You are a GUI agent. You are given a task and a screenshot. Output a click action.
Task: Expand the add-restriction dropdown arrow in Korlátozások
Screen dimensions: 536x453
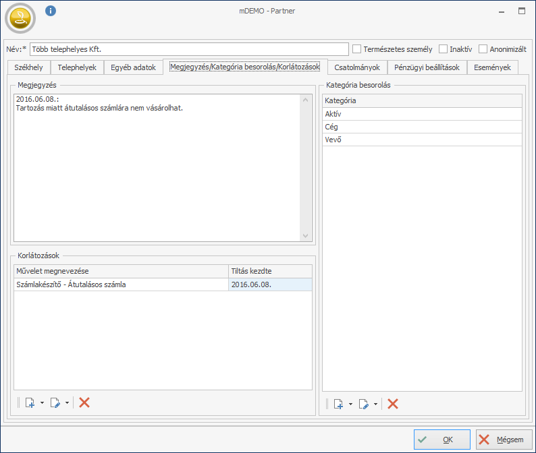coord(42,403)
